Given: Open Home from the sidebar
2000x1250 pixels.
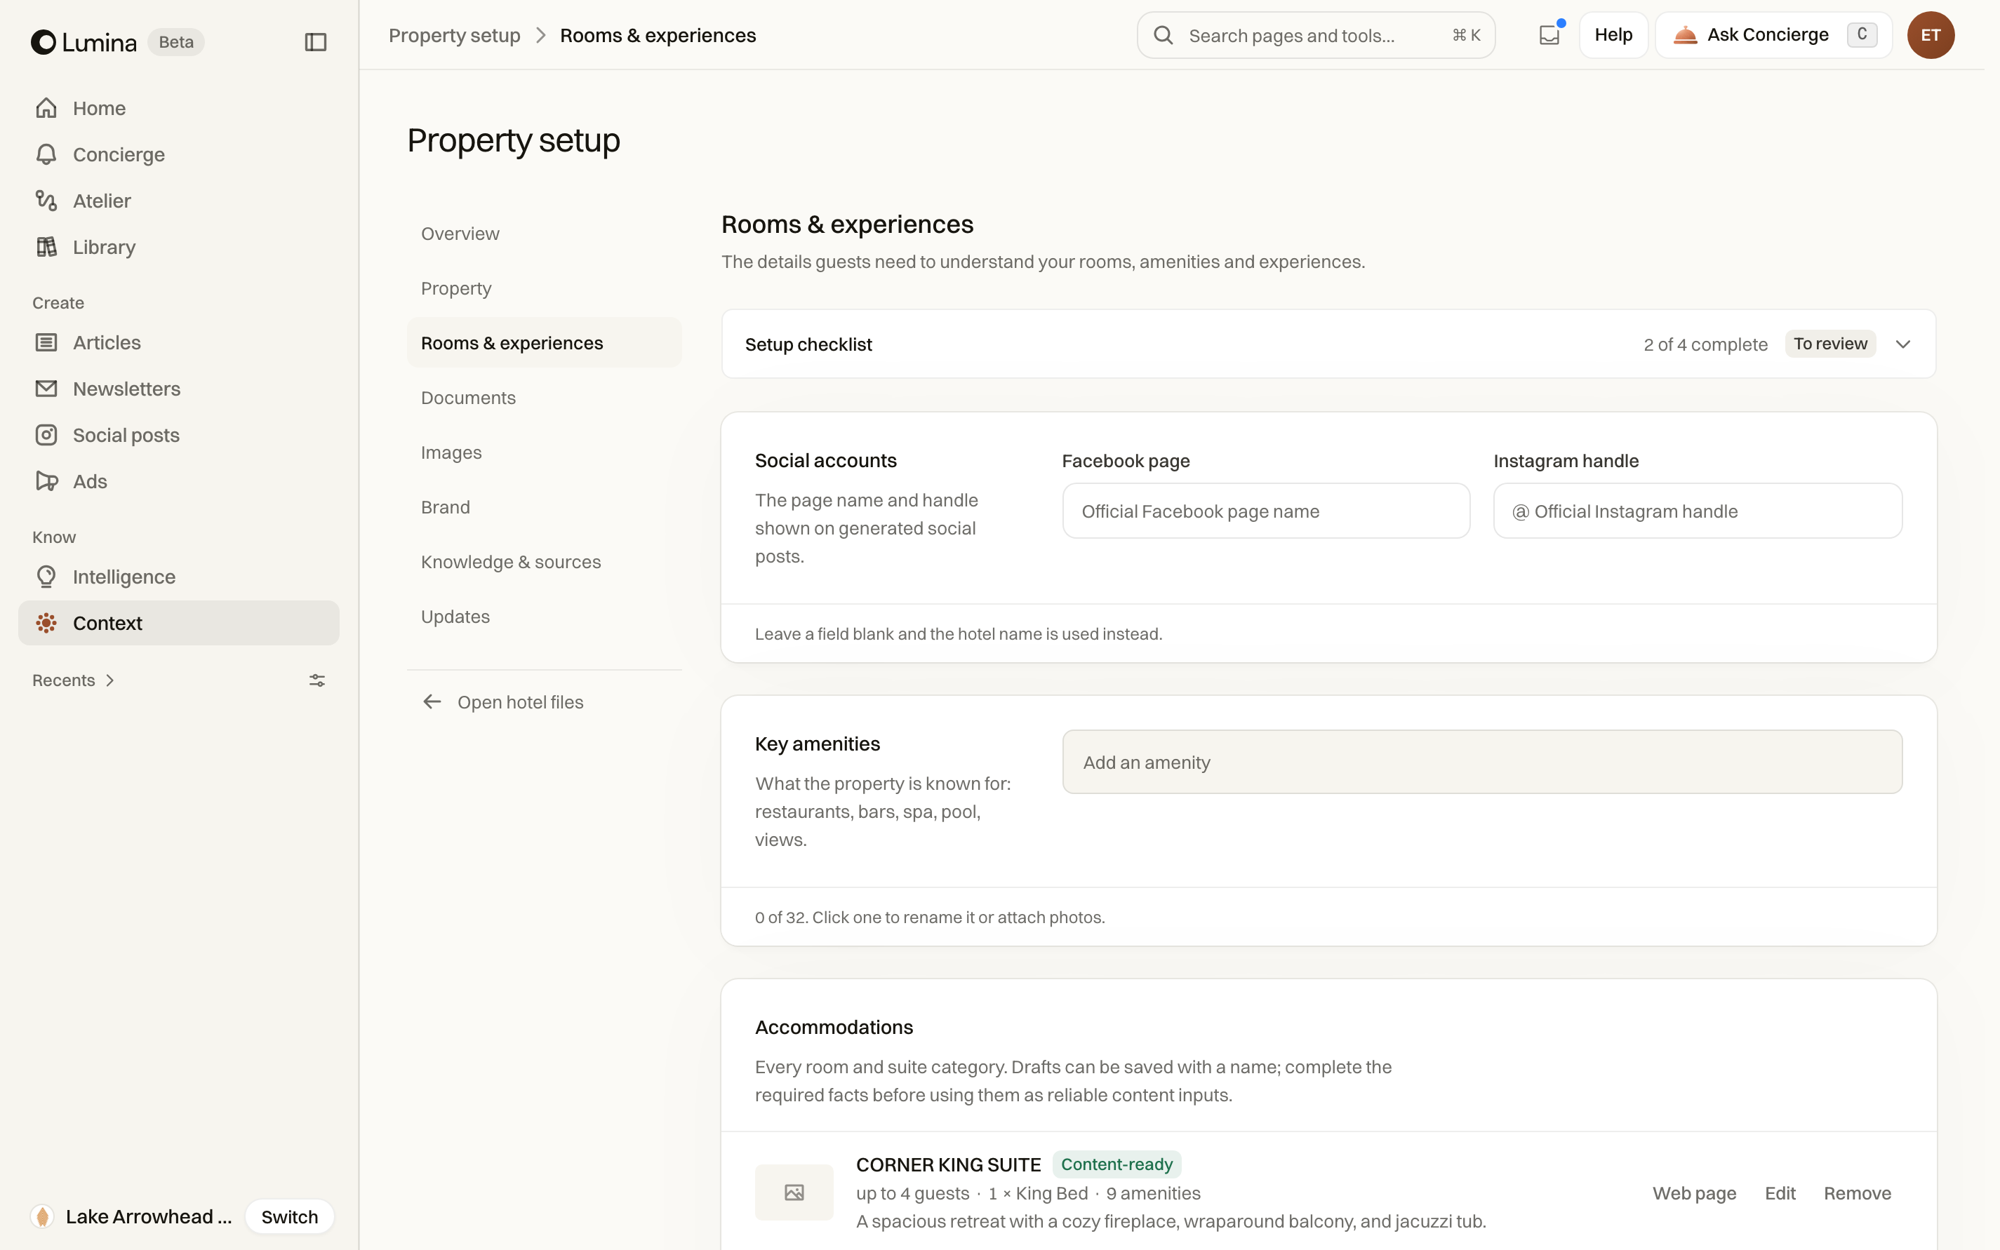Looking at the screenshot, I should tap(179, 108).
